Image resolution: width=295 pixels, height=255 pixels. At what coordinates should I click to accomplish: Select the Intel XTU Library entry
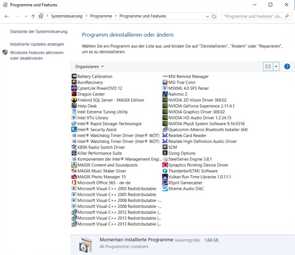[93, 118]
